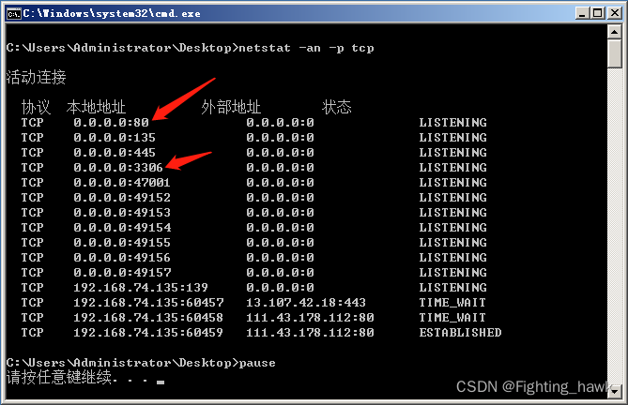Maximize the cmd.exe window

click(598, 13)
